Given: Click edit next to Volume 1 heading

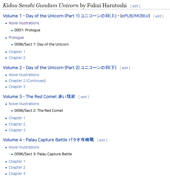Looking at the screenshot, I should [x=158, y=16].
